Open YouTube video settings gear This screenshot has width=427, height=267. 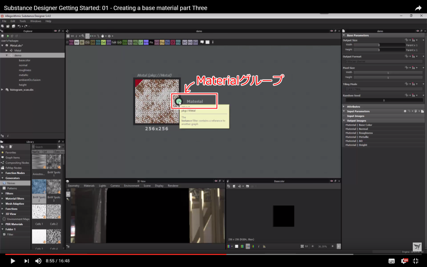pyautogui.click(x=404, y=261)
